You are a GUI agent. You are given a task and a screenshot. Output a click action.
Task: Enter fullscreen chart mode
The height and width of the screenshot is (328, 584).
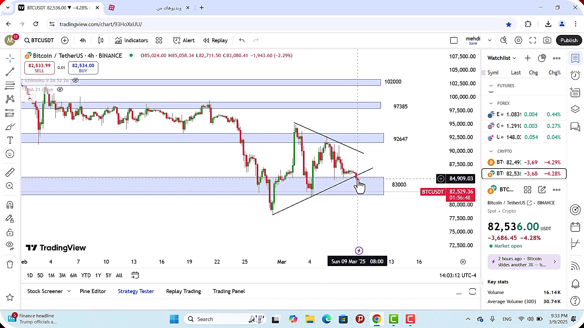(533, 40)
